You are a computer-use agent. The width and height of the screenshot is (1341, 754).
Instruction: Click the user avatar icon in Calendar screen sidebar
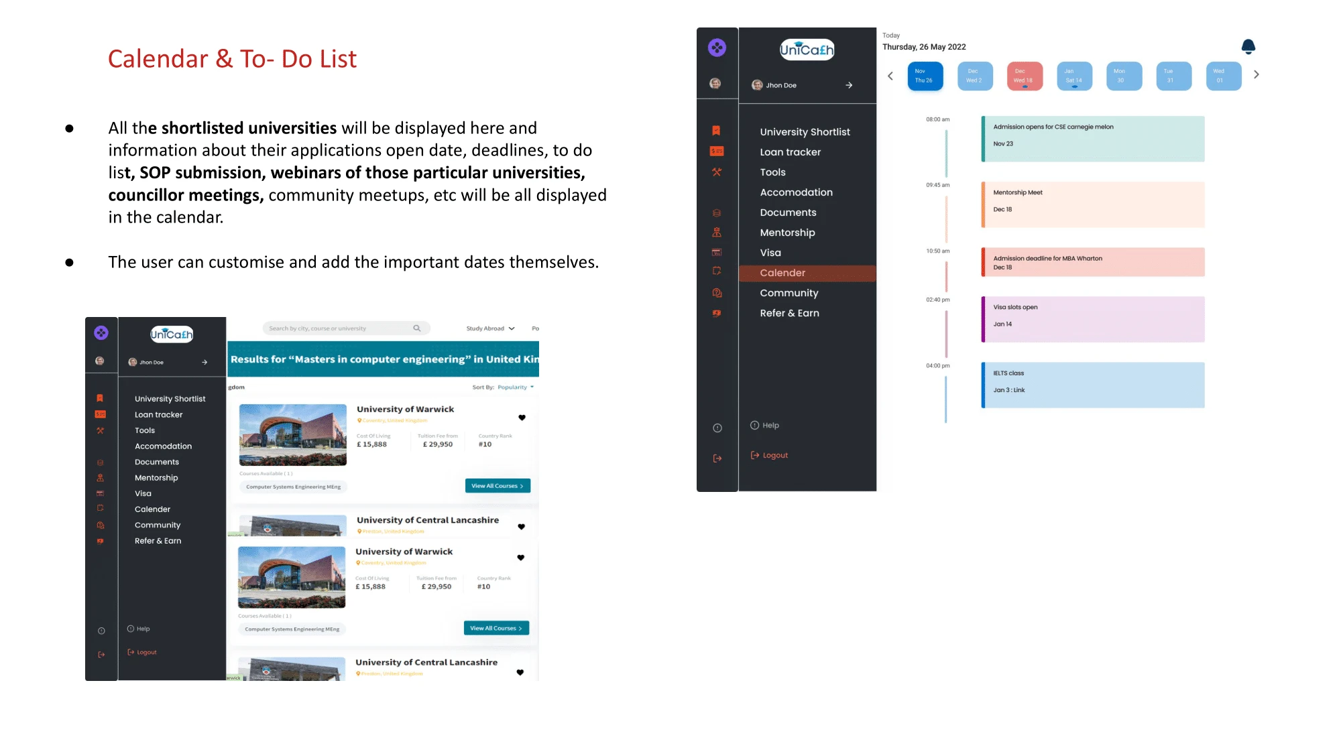[x=715, y=83]
